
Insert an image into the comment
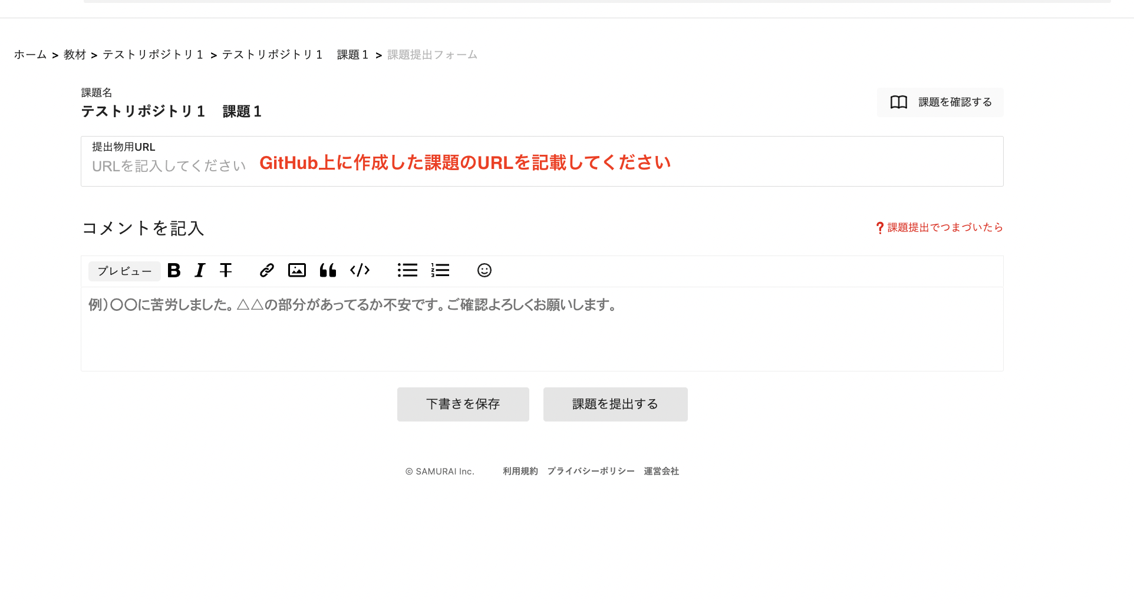(297, 270)
